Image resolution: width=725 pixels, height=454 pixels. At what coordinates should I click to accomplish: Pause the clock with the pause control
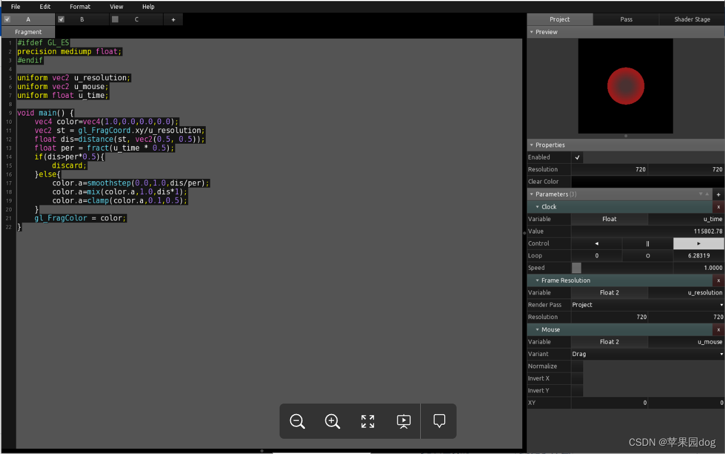pyautogui.click(x=647, y=243)
